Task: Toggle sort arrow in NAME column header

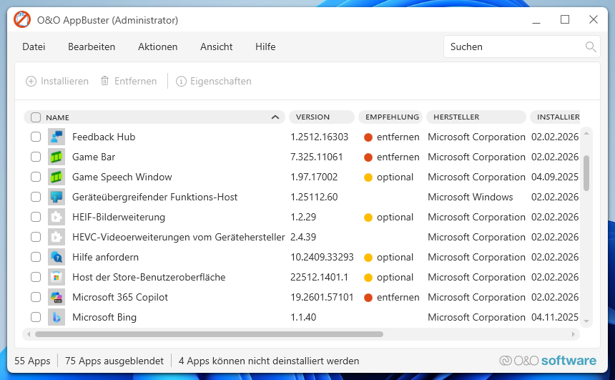Action: [275, 117]
